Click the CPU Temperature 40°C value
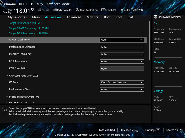The height and width of the screenshot is (138, 185). [x=171, y=33]
